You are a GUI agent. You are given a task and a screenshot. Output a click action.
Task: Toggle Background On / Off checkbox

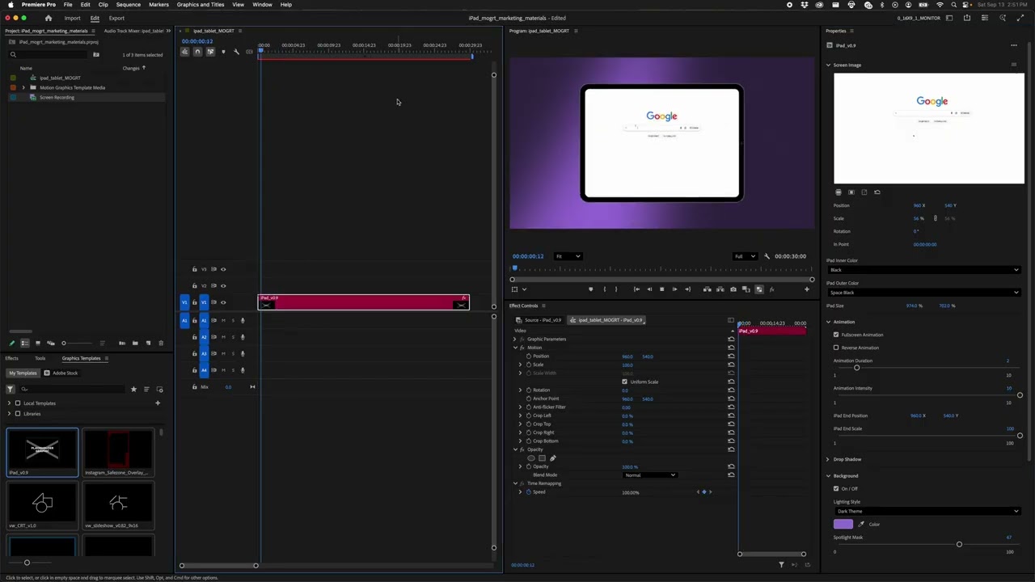pos(836,488)
